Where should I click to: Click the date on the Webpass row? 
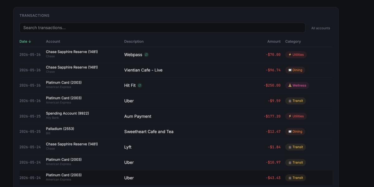point(30,55)
